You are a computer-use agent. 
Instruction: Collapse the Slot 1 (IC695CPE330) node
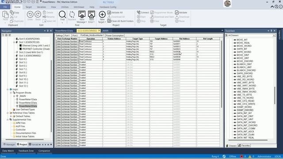(14, 42)
